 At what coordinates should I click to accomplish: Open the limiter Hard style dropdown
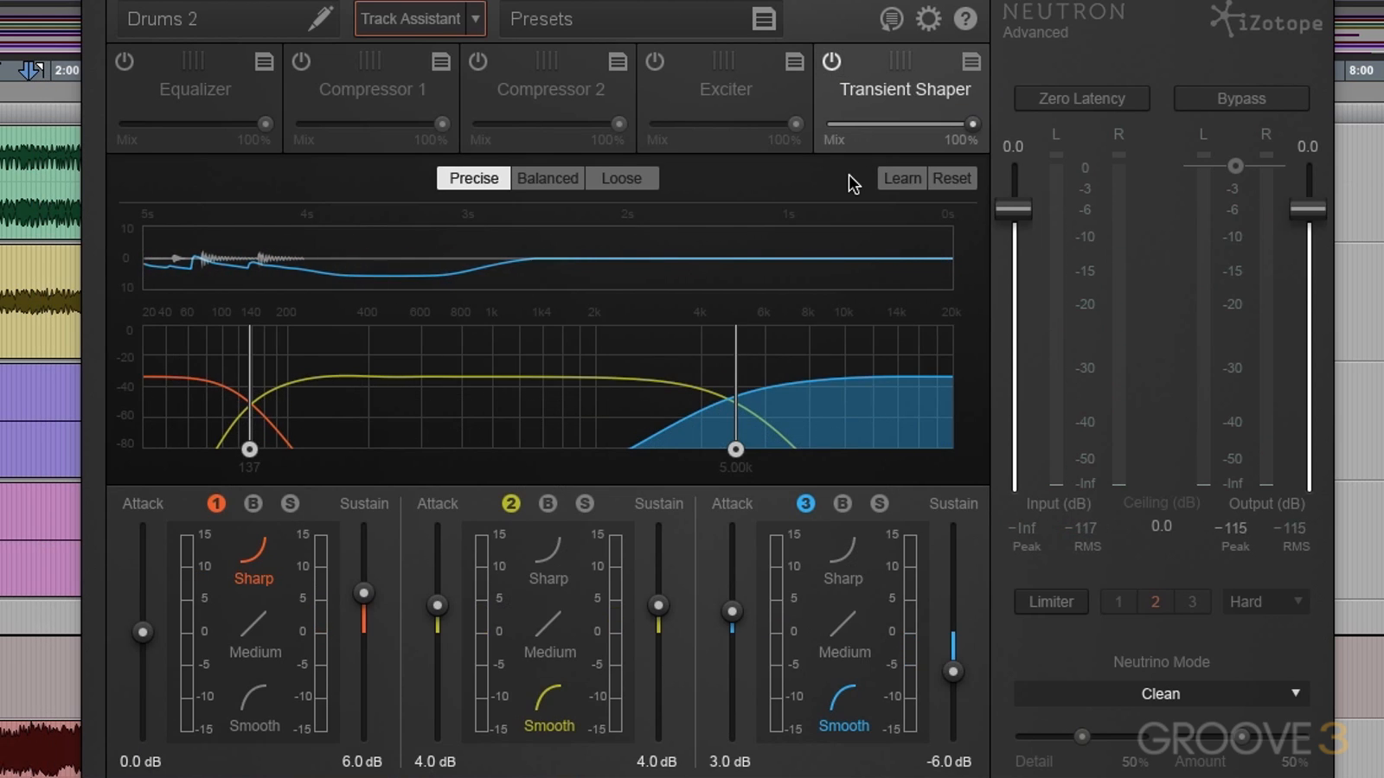point(1265,602)
